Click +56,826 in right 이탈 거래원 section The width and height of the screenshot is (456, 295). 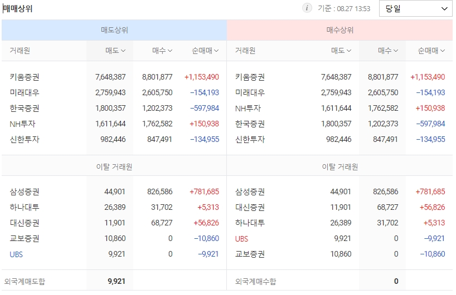432,207
